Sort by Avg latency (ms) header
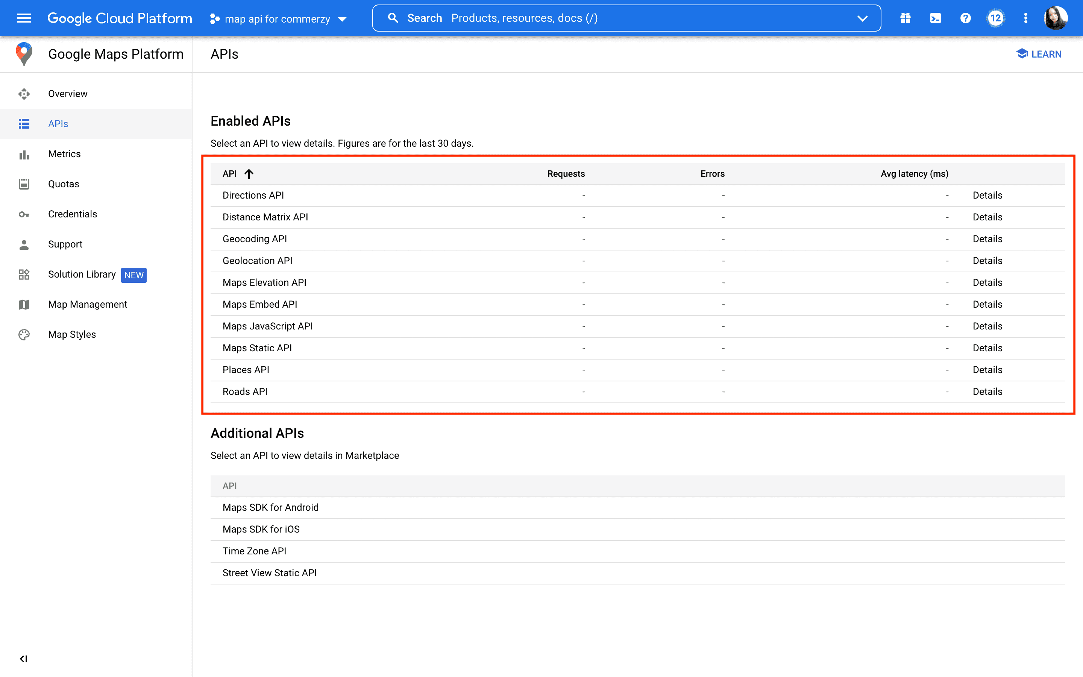The height and width of the screenshot is (677, 1083). [914, 174]
